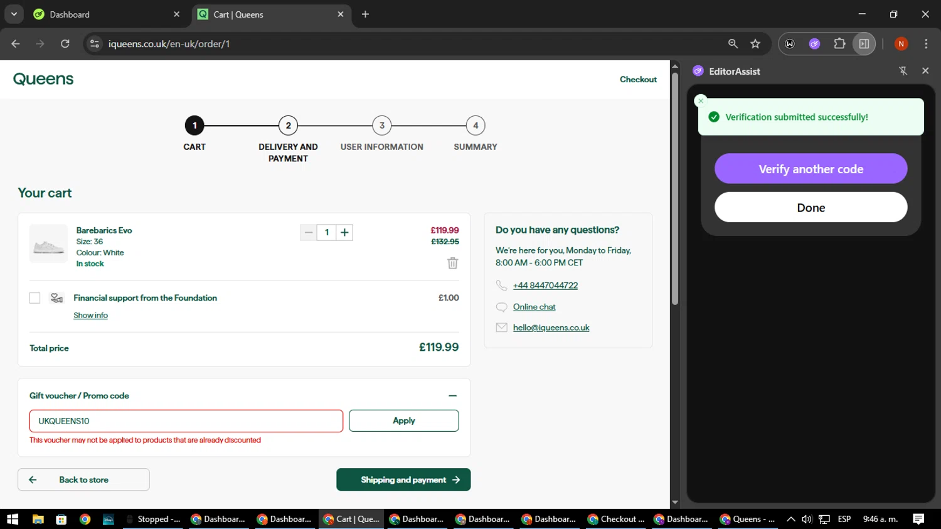The height and width of the screenshot is (529, 941).
Task: Click the Queens logo
Action: [x=43, y=79]
